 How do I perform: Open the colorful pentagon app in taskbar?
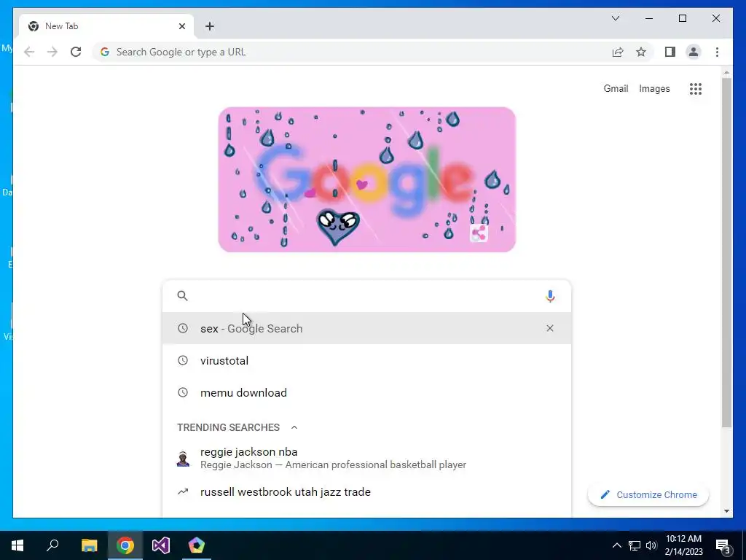[x=197, y=545]
